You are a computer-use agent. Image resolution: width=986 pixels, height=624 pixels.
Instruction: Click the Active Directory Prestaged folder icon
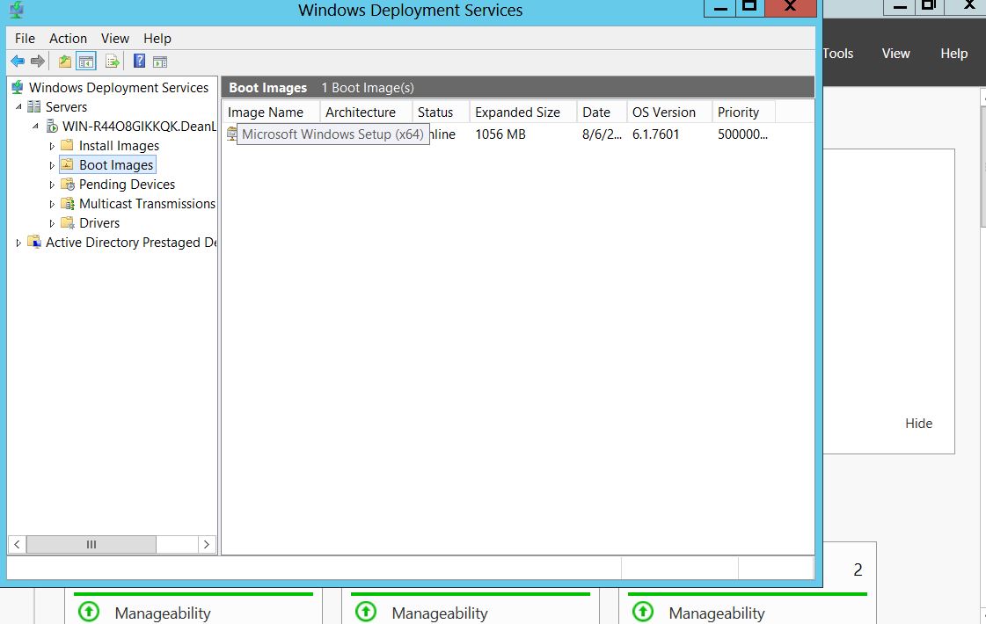(34, 242)
